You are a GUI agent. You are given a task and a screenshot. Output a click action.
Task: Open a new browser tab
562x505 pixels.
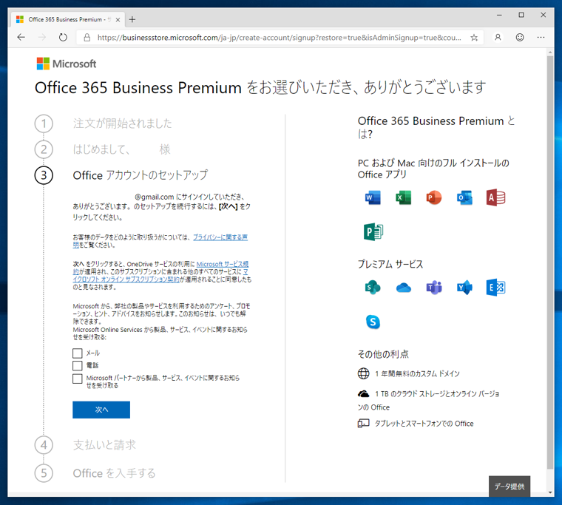pyautogui.click(x=132, y=19)
